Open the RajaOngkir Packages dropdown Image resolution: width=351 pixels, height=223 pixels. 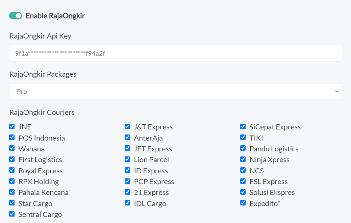coord(175,92)
